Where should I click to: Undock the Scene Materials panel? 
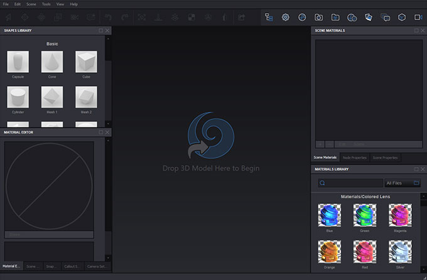[414, 30]
